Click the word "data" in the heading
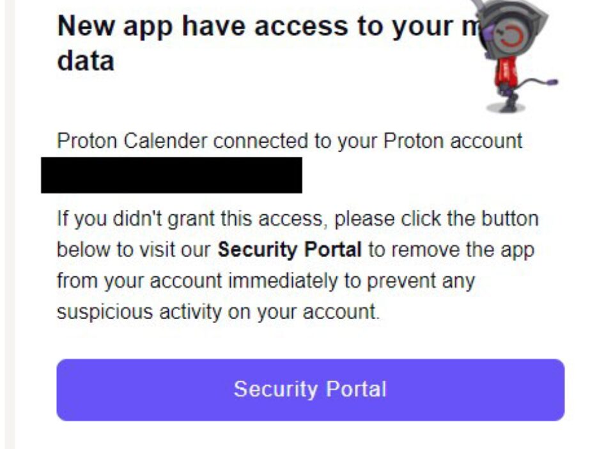Viewport: 597px width, 449px height. click(x=86, y=61)
